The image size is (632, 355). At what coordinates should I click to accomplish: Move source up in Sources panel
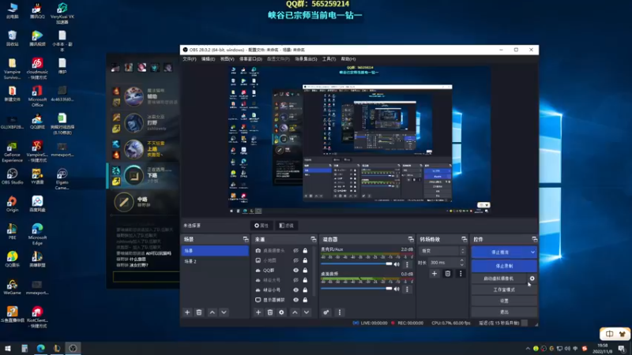coord(295,312)
